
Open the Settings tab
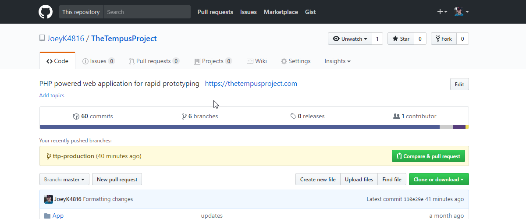296,61
